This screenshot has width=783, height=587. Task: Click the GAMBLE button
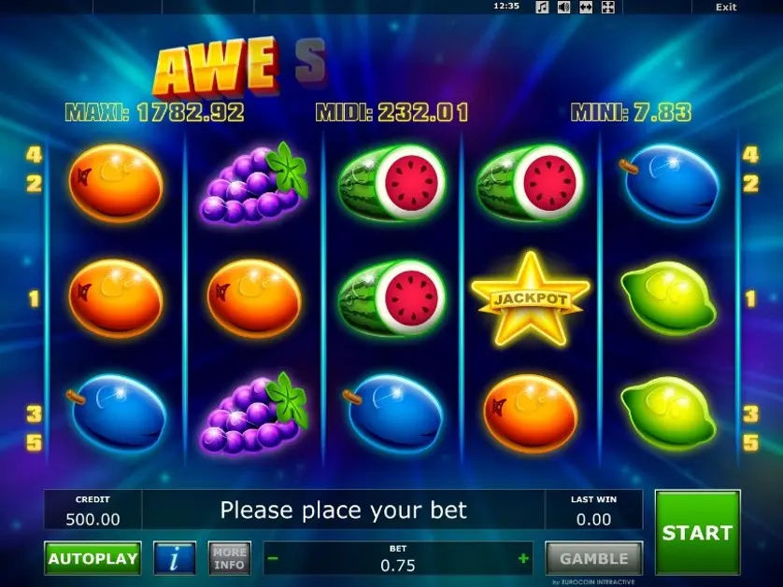tap(593, 558)
